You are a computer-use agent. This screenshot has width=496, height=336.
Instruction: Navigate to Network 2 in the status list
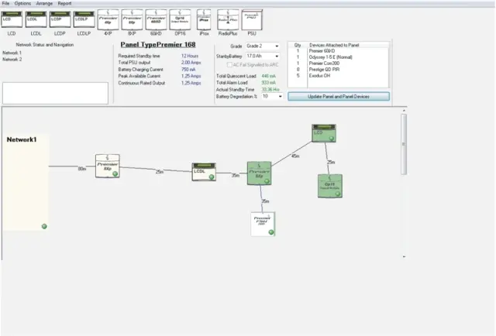point(12,60)
